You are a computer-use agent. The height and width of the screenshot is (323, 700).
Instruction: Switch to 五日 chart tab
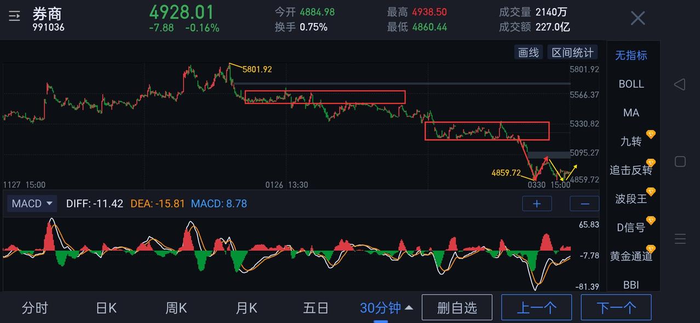pyautogui.click(x=316, y=308)
